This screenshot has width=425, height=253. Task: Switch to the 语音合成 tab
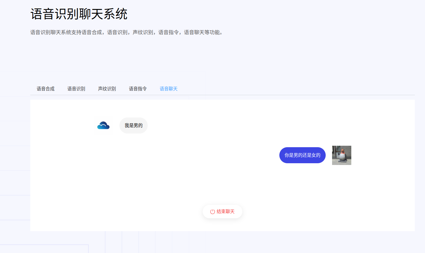(x=45, y=89)
